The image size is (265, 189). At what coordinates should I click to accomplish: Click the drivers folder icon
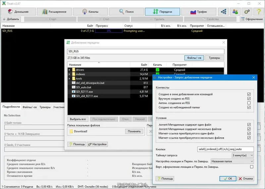click(74, 70)
